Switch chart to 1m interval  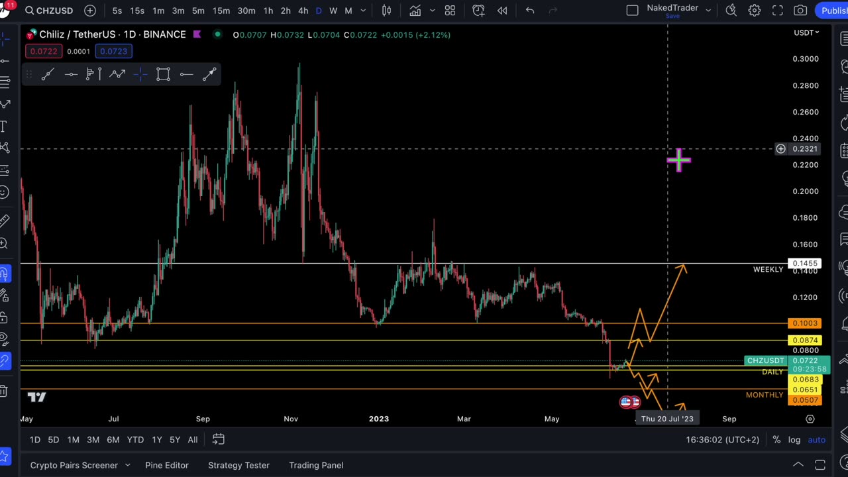coord(158,11)
